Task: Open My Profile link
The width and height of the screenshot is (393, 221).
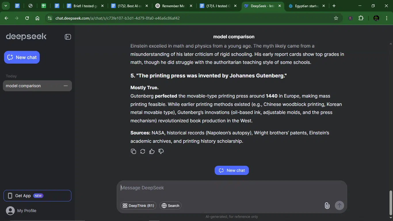Action: point(27,211)
